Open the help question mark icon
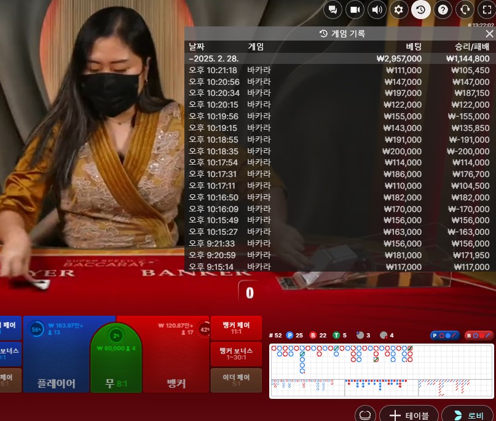 point(443,9)
